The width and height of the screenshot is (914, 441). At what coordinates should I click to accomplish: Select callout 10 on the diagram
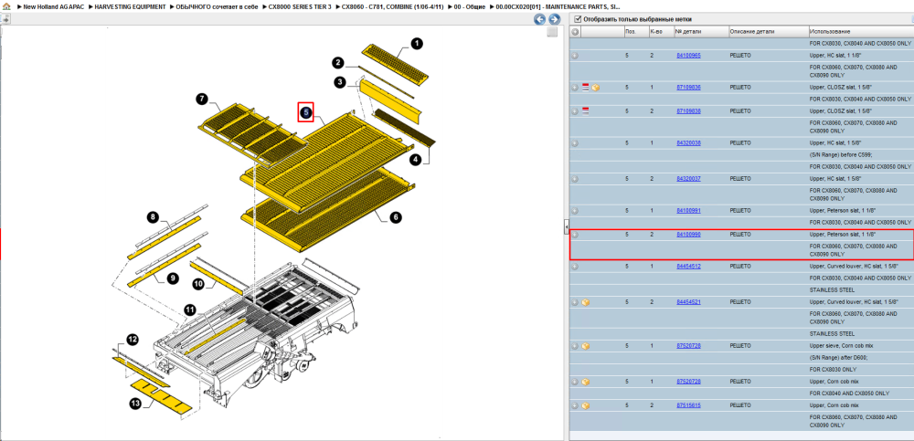pyautogui.click(x=198, y=284)
